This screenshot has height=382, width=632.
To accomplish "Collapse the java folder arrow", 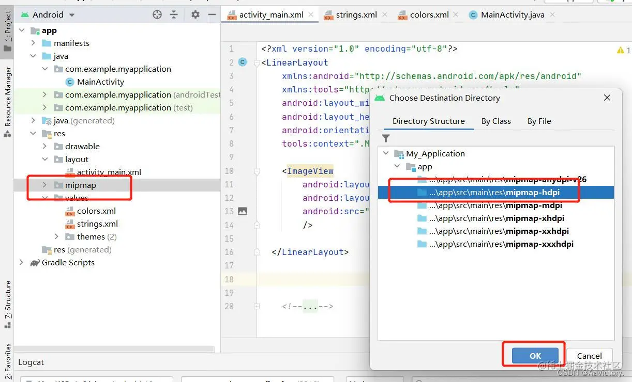I will [x=33, y=56].
